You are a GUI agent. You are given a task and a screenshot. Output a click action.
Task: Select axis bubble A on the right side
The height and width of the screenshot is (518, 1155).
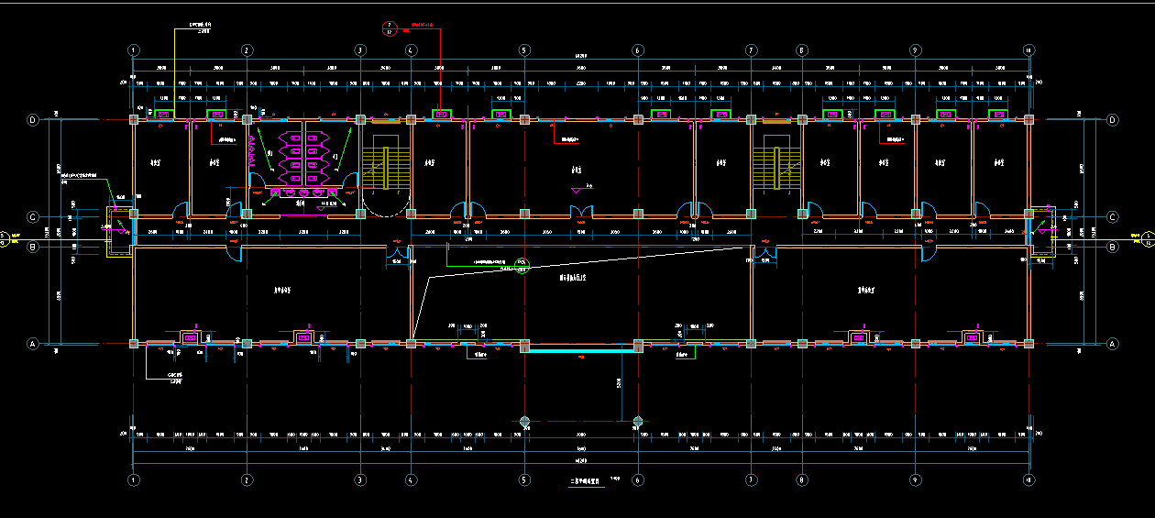pyautogui.click(x=1114, y=344)
